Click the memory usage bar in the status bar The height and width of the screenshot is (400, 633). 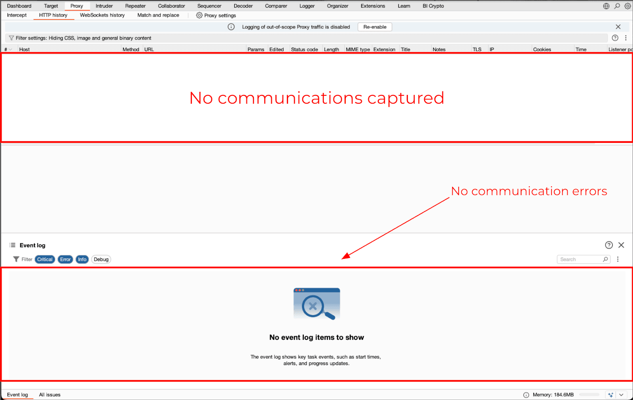click(589, 394)
